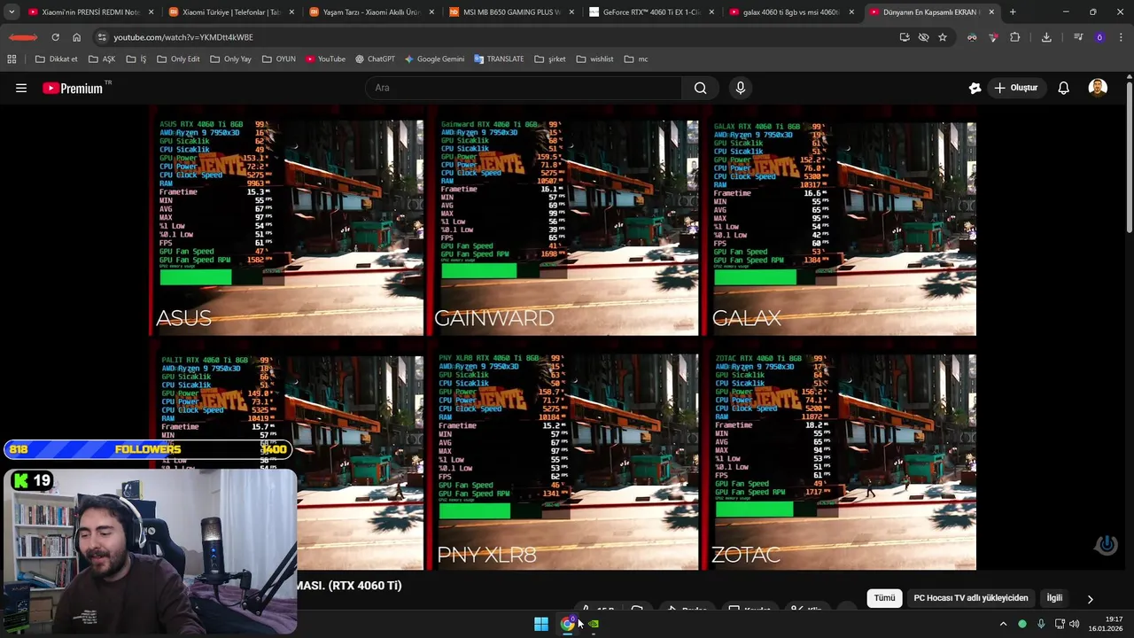The image size is (1134, 638).
Task: Switch to the Xiaomi Türkiye Telefonlar tab
Action: tap(230, 12)
